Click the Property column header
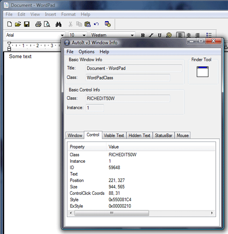The image size is (228, 234). coord(87,147)
